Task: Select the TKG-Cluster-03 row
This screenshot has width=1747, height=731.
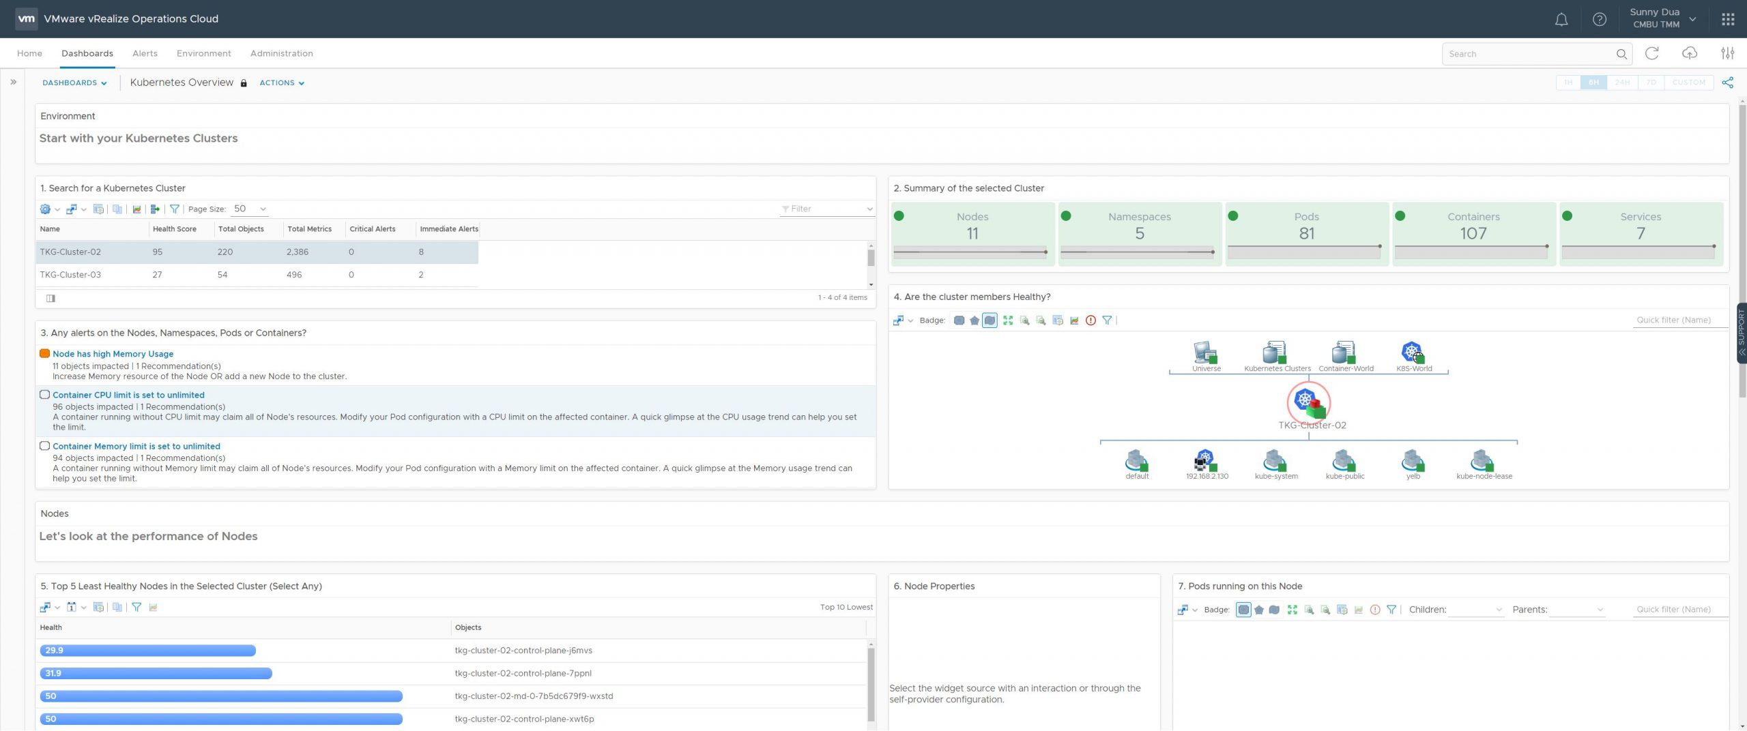Action: click(257, 275)
